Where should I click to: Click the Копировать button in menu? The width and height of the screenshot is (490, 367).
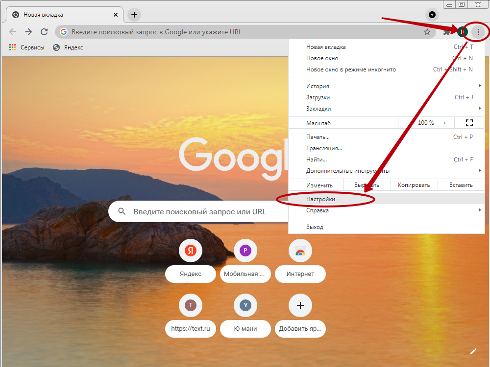(414, 185)
